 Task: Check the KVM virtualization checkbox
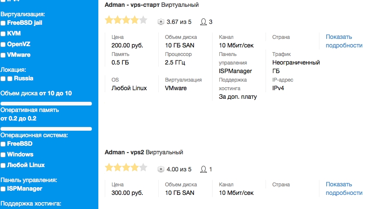click(3, 34)
